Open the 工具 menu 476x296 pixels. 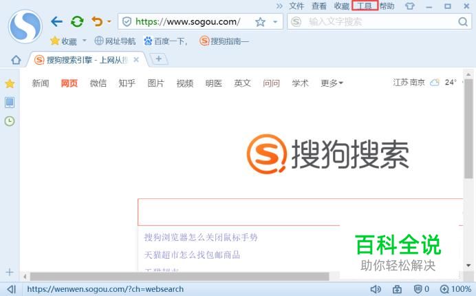[x=365, y=6]
